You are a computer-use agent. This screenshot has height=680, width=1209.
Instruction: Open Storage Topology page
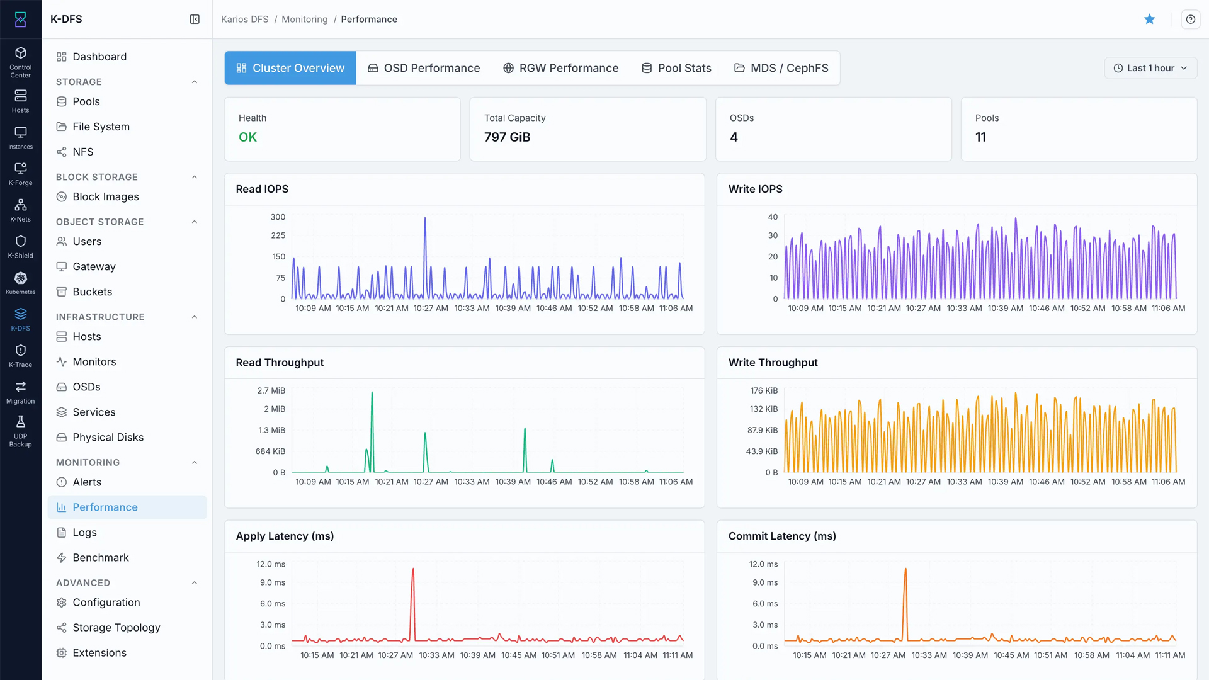coord(127,627)
